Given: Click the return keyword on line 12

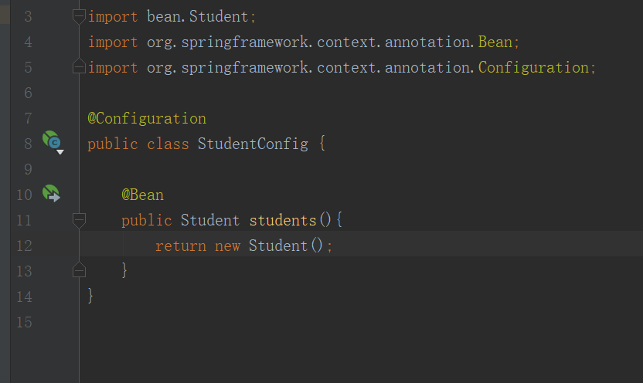Looking at the screenshot, I should click(181, 246).
